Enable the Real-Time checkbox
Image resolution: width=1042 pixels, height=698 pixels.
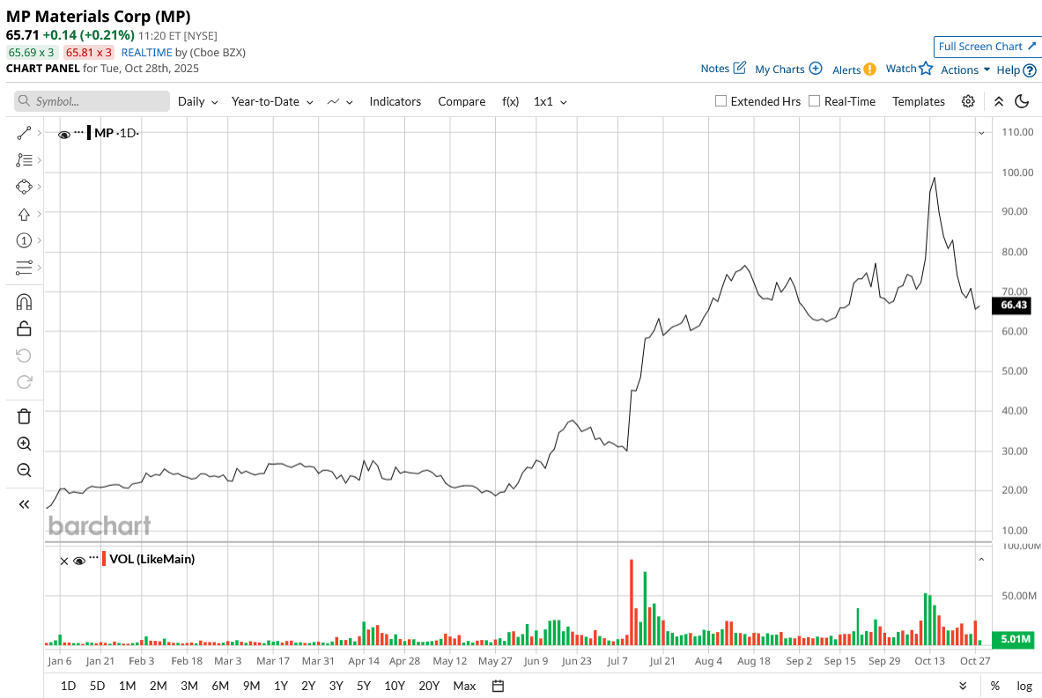coord(814,101)
